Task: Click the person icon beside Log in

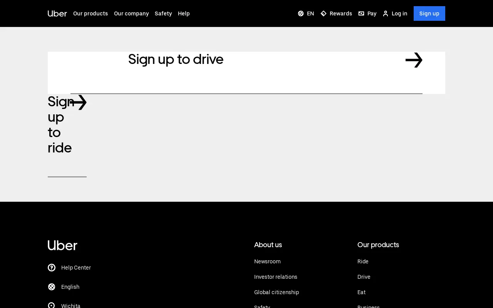Action: pos(386,13)
